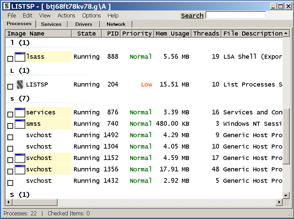
Task: Check the LISTSP process checkbox
Action: 10,87
